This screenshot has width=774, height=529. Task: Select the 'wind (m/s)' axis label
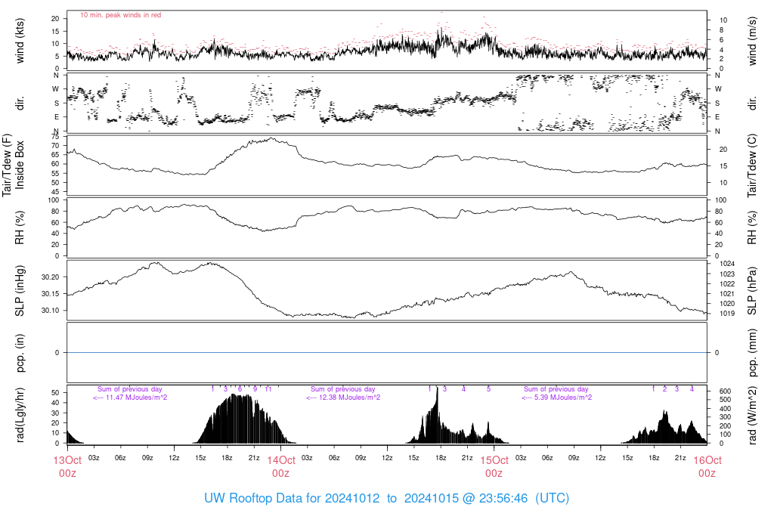752,41
